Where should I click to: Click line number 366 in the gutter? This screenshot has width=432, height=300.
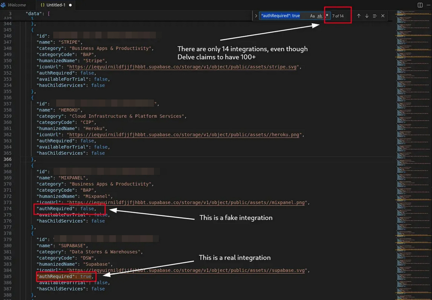tap(8, 159)
